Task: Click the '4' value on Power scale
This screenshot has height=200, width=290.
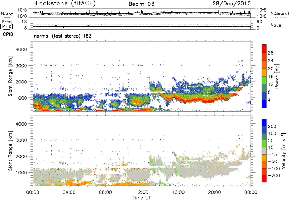Action: [269, 100]
